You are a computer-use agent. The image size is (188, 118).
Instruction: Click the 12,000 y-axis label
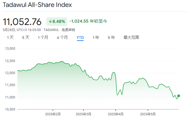point(10,73)
